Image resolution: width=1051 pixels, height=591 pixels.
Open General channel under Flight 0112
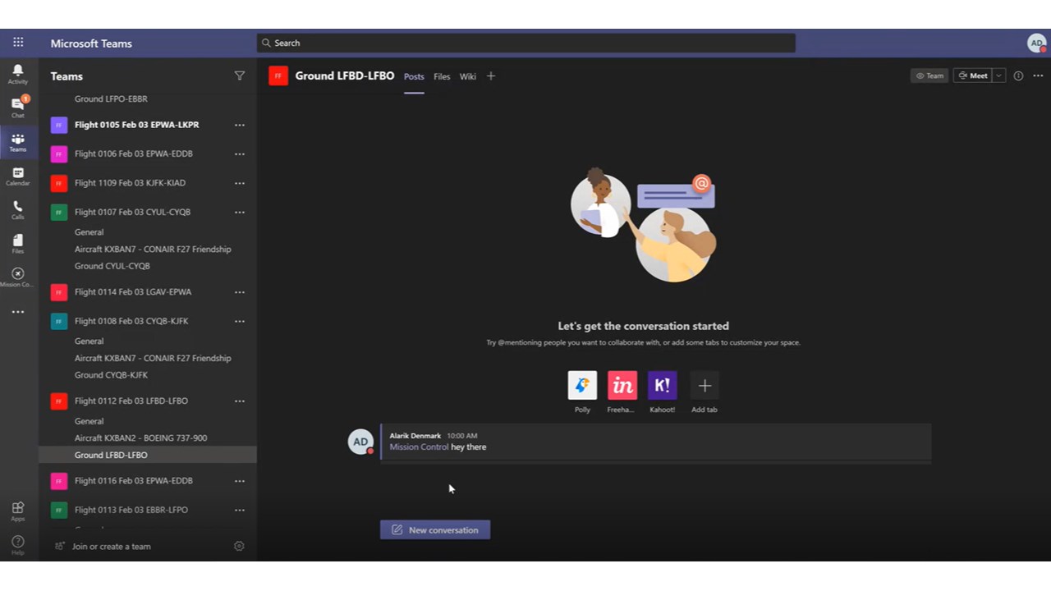[x=89, y=421]
